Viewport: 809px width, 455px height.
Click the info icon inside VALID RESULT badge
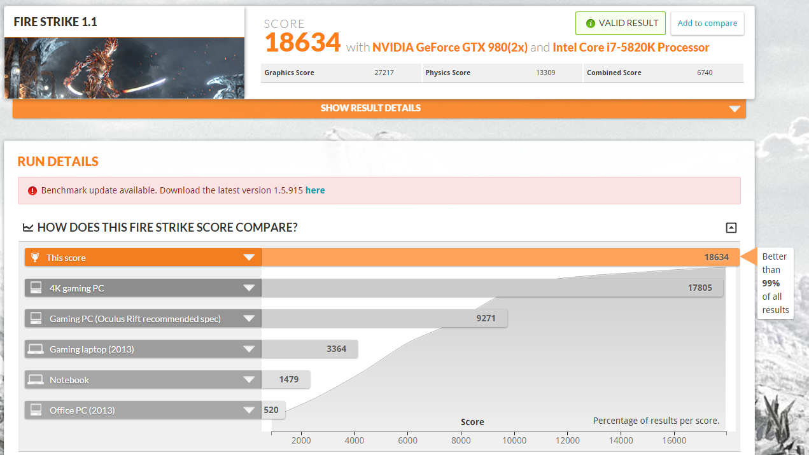591,23
